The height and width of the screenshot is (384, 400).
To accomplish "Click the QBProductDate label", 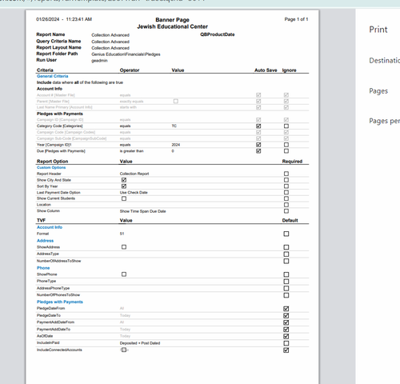I will click(218, 34).
